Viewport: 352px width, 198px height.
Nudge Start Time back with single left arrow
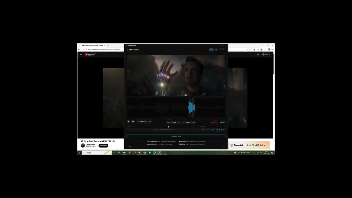pos(170,122)
